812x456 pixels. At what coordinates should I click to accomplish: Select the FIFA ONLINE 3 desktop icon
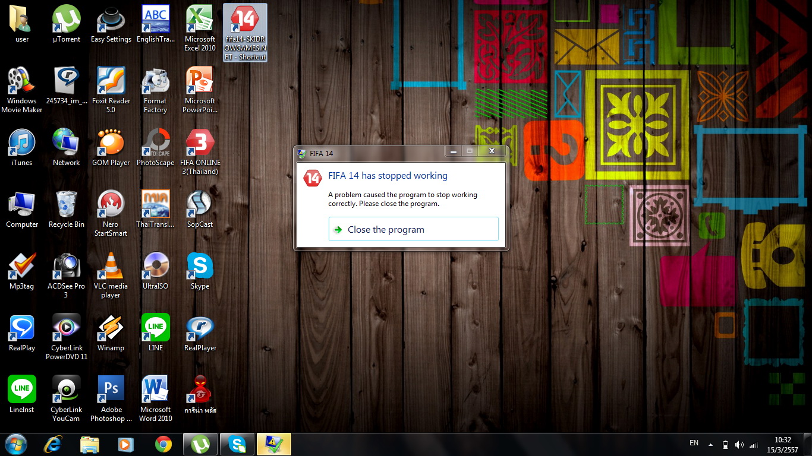click(200, 143)
